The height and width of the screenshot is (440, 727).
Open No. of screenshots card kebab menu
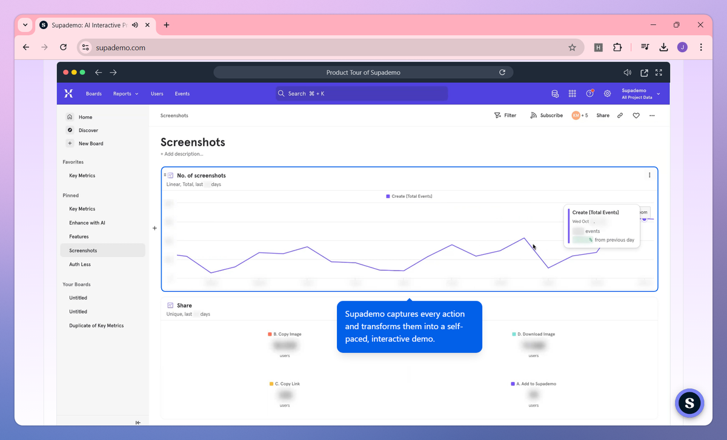point(649,176)
